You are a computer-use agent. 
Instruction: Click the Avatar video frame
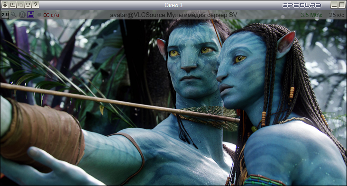(173, 102)
